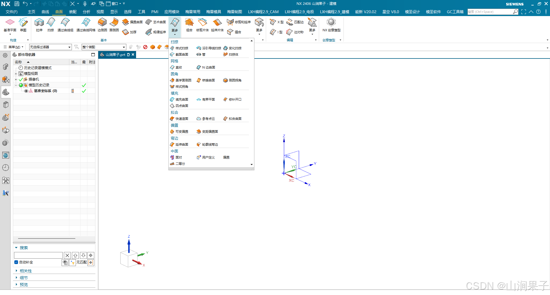The width and height of the screenshot is (550, 295).
Task: Expand the 相关性 section
Action: click(x=17, y=271)
